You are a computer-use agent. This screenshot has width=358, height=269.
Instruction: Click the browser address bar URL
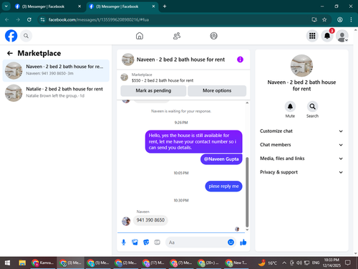(x=99, y=19)
